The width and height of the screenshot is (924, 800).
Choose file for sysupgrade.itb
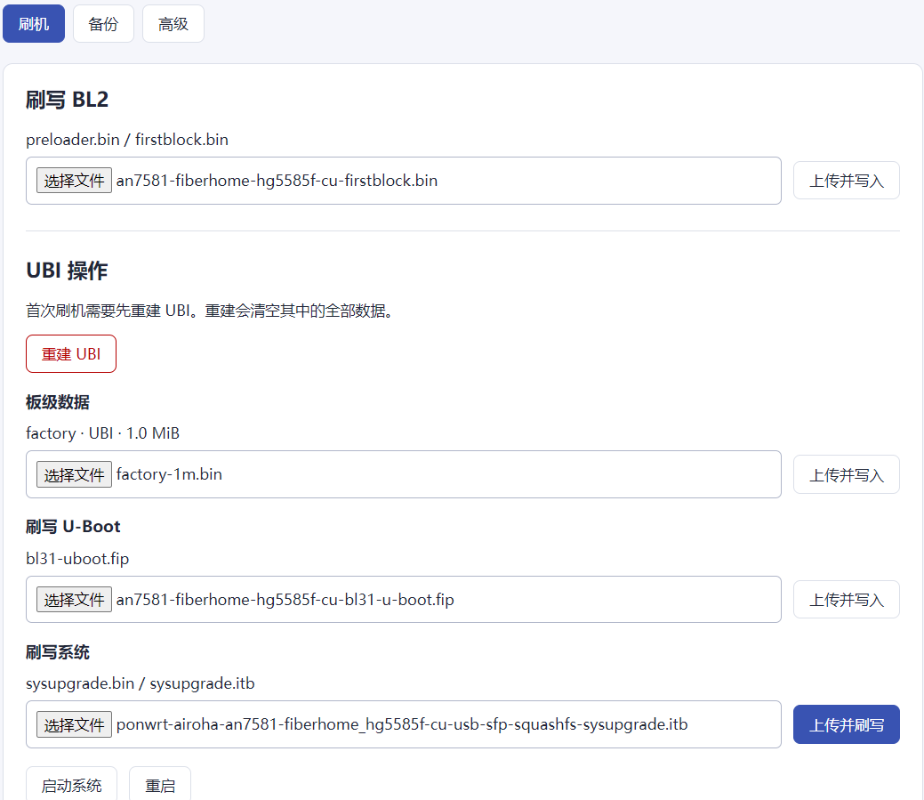pyautogui.click(x=74, y=724)
